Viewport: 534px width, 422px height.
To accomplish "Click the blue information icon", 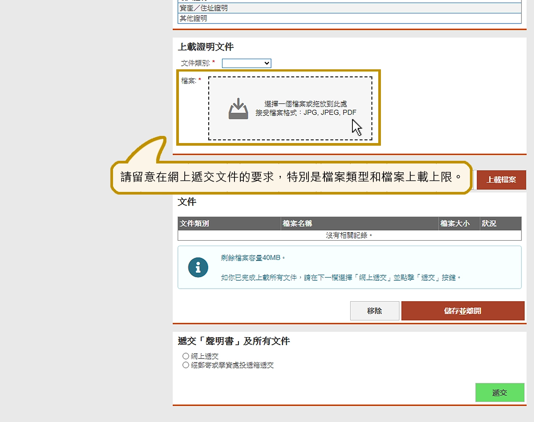I will pos(198,267).
